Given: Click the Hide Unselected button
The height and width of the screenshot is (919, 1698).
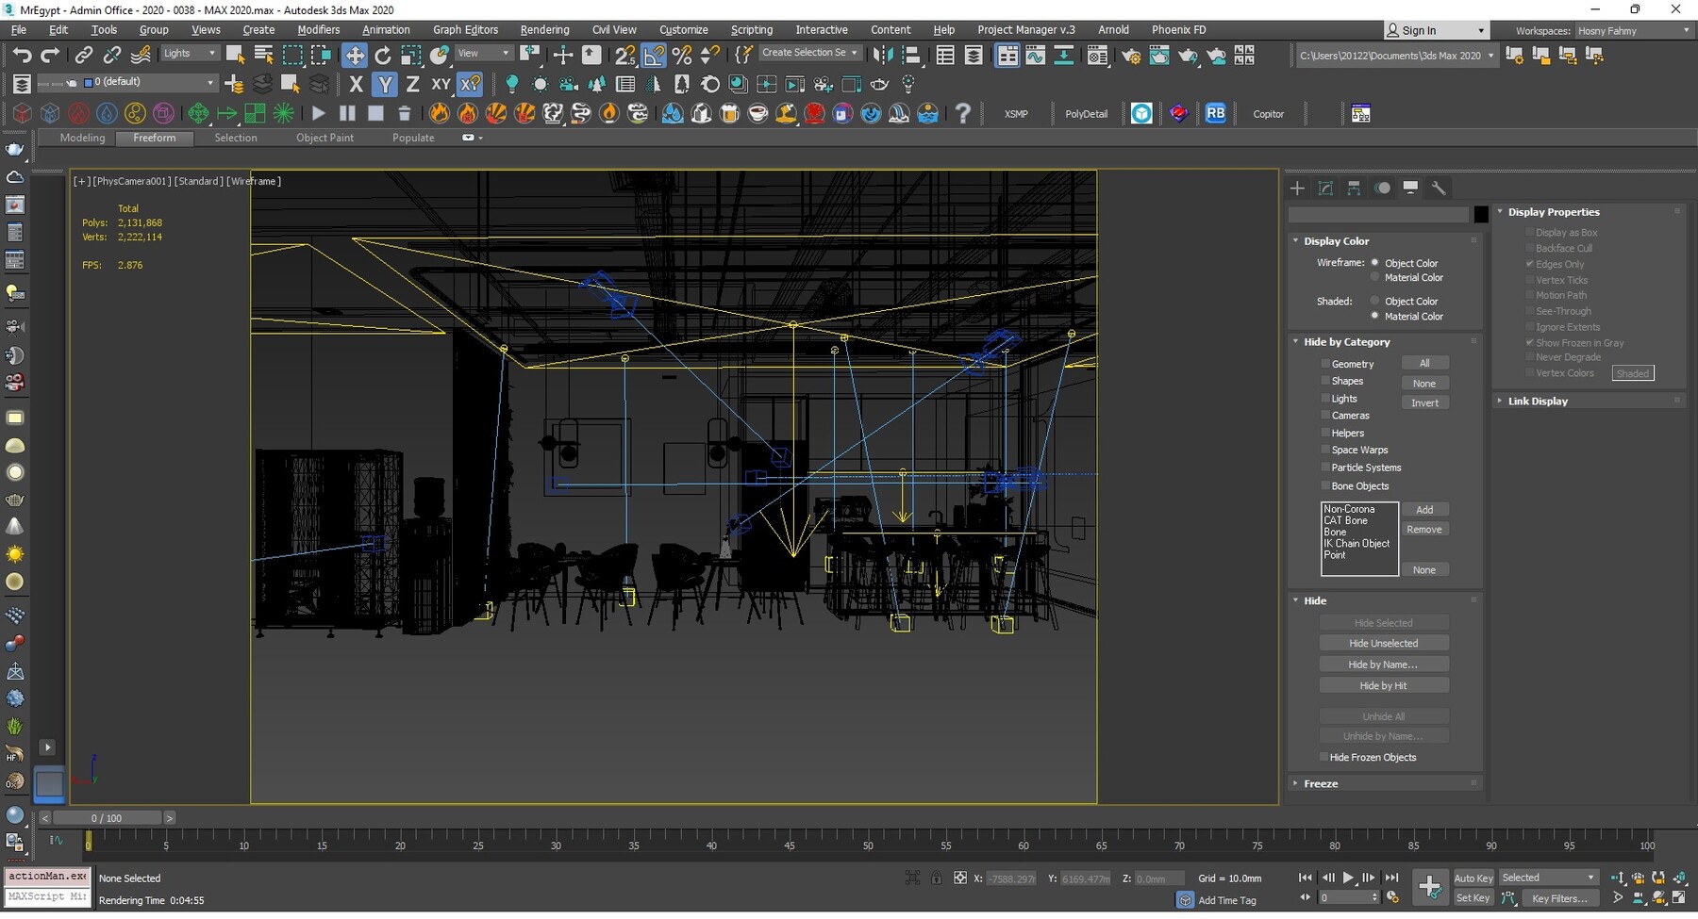Looking at the screenshot, I should [x=1383, y=644].
